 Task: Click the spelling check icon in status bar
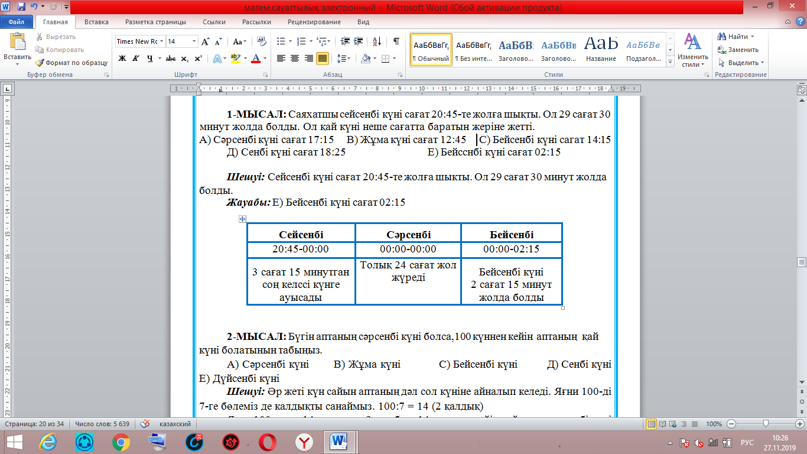pyautogui.click(x=144, y=424)
